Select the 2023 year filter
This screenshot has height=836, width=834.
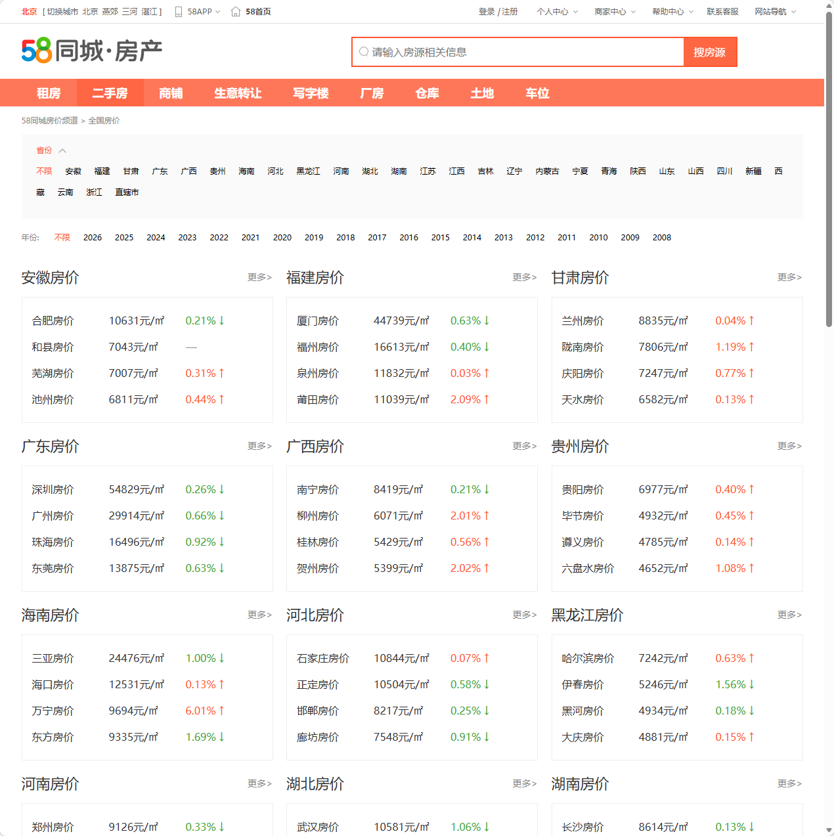pos(187,237)
